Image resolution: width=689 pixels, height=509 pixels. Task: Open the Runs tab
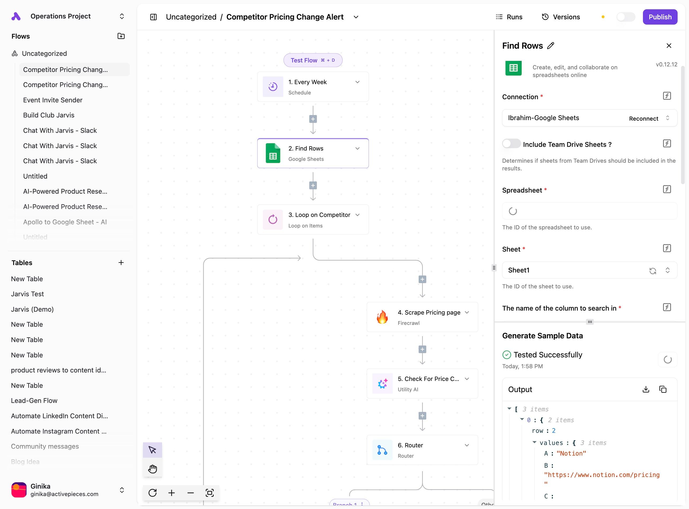pyautogui.click(x=509, y=17)
